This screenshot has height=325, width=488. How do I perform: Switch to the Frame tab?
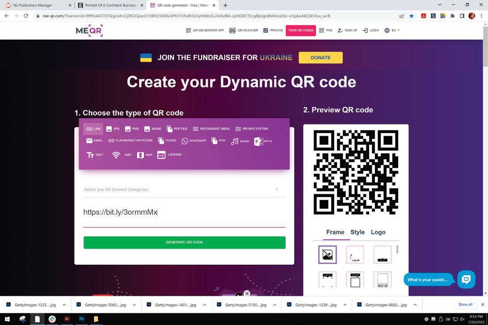coord(335,232)
